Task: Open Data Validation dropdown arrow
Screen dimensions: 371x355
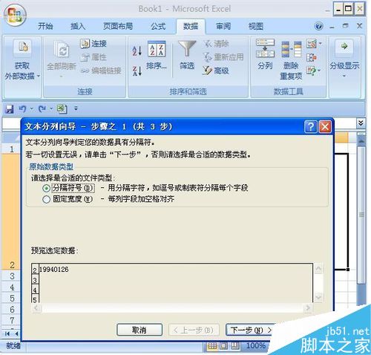Action: (320, 44)
